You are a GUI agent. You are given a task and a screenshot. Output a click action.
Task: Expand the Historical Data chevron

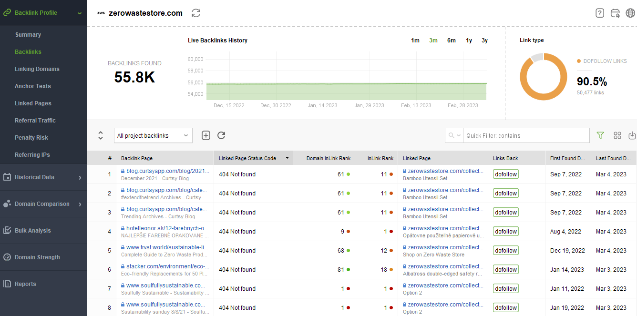(80, 177)
